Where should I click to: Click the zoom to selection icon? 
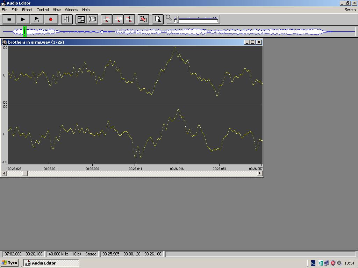92,20
